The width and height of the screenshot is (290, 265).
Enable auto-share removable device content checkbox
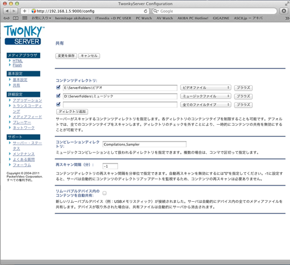tap(104, 193)
